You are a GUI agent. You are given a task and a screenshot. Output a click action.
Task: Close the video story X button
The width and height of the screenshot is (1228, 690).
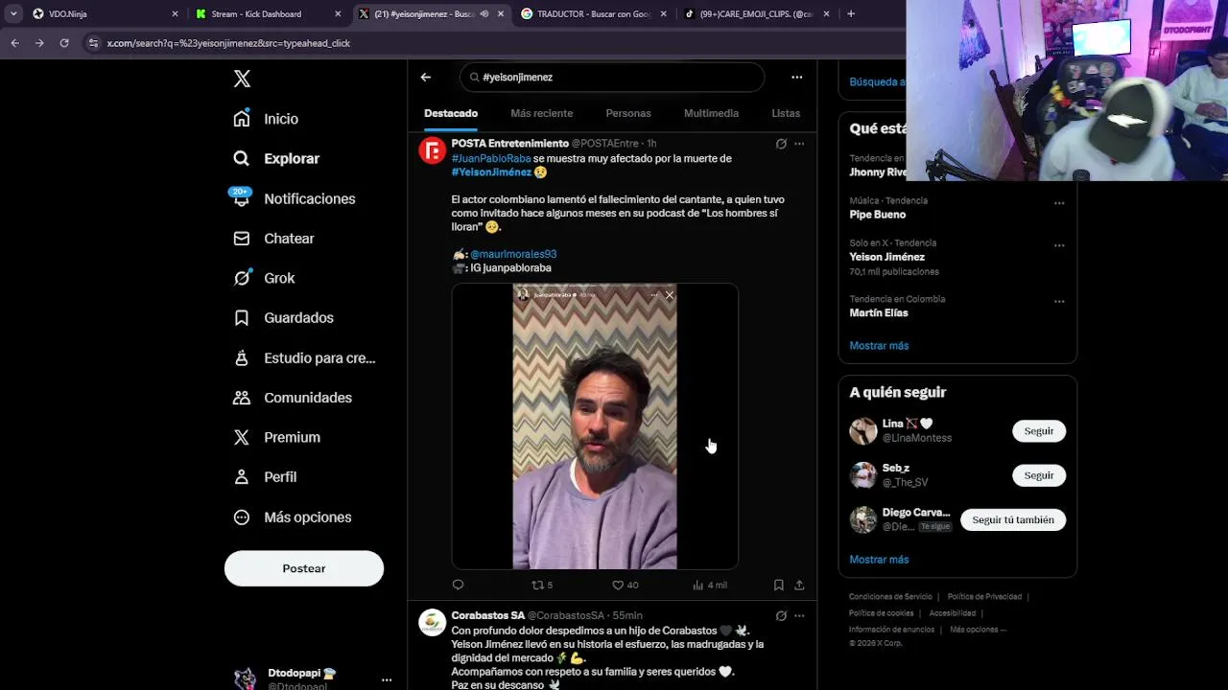[670, 295]
